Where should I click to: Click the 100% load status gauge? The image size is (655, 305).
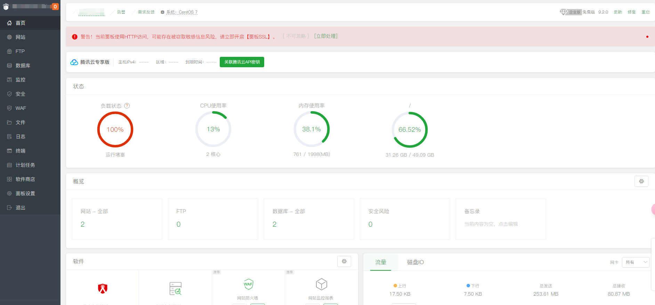coord(115,130)
